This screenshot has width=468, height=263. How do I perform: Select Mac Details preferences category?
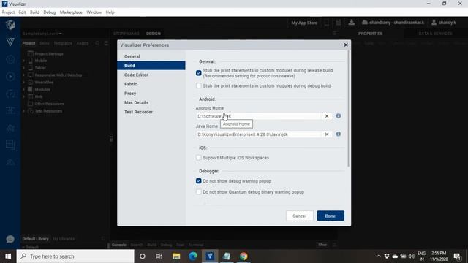pyautogui.click(x=151, y=102)
